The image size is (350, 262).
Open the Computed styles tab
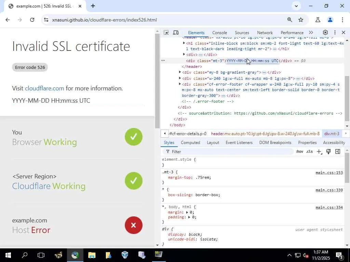pyautogui.click(x=190, y=143)
